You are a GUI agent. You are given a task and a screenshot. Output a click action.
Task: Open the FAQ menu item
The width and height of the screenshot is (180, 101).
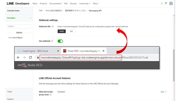[x=66, y=3]
